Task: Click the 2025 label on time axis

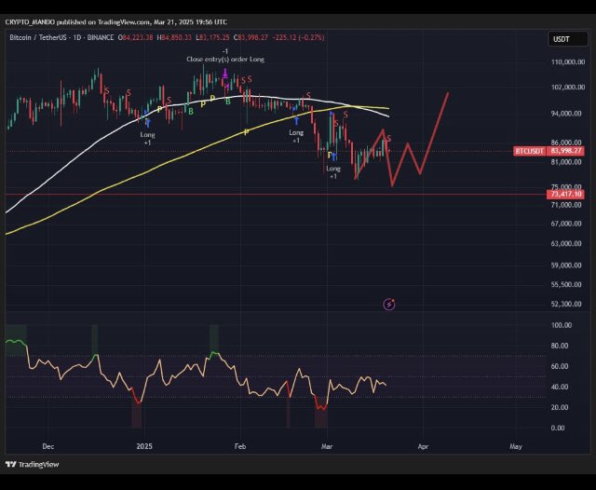Action: 144,446
